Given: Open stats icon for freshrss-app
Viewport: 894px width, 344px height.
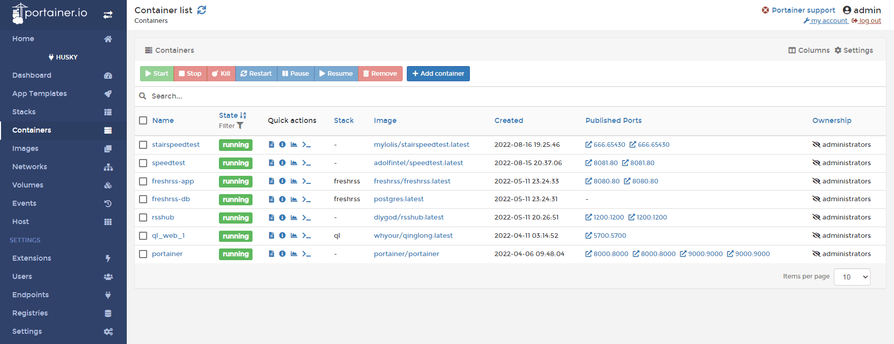Looking at the screenshot, I should point(294,181).
